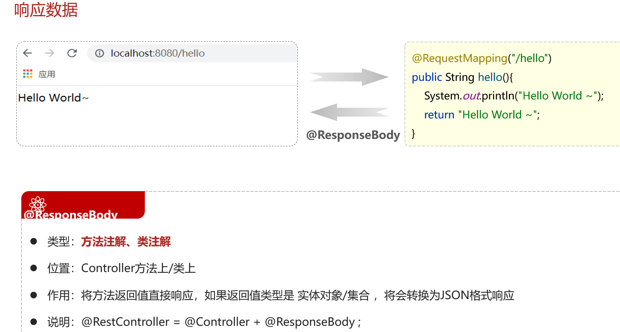
Task: Click the gray right-pointing request arrow
Action: (x=349, y=77)
